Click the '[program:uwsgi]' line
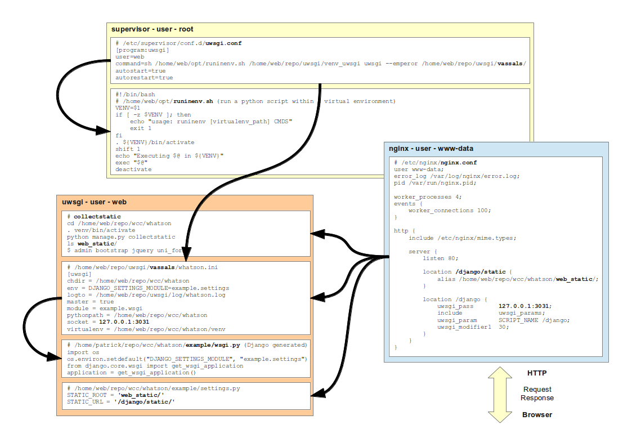 (142, 50)
